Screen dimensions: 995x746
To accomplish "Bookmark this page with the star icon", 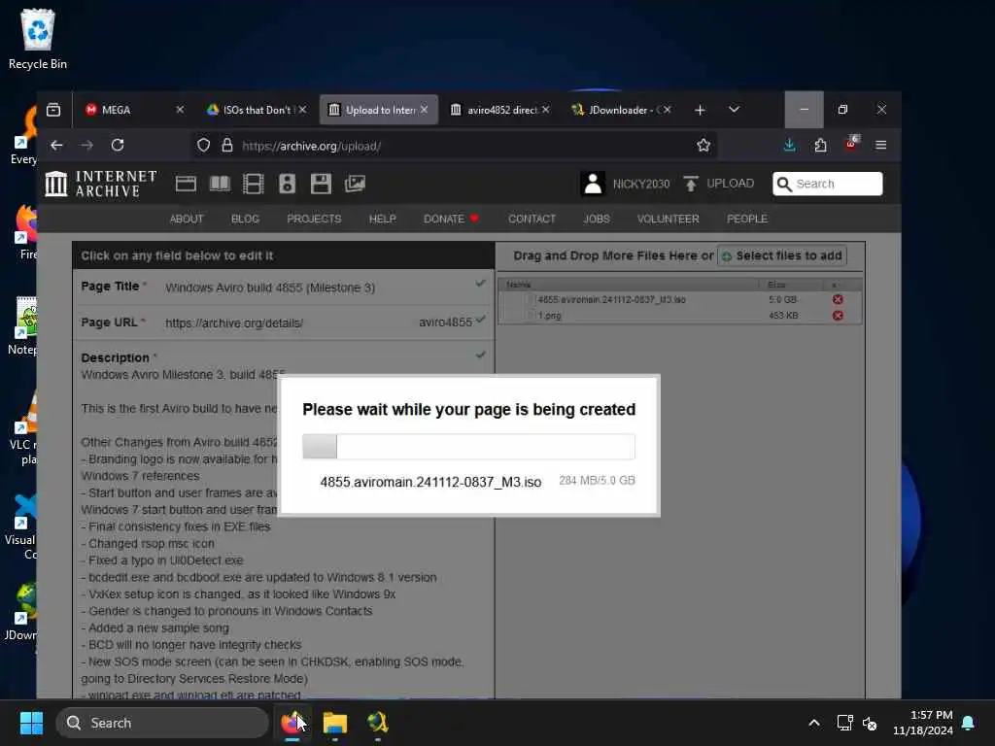I will tap(703, 146).
